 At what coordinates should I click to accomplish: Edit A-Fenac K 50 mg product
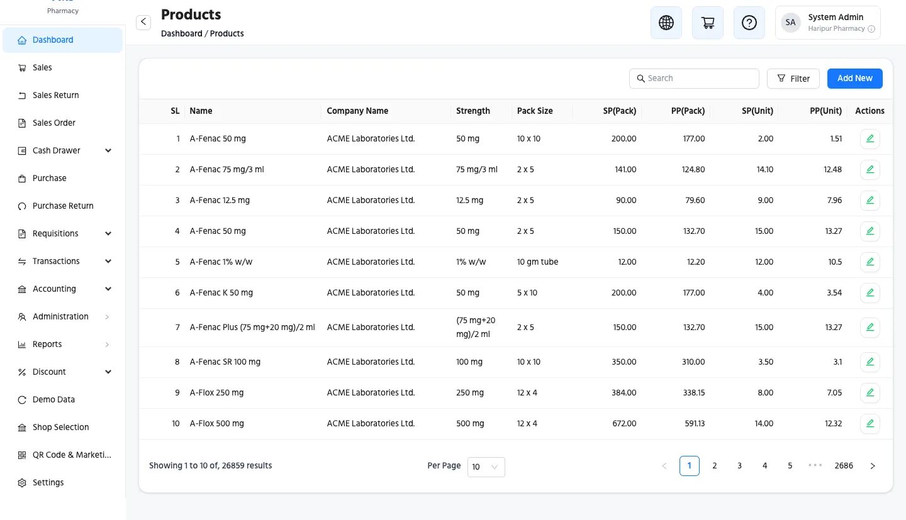870,293
